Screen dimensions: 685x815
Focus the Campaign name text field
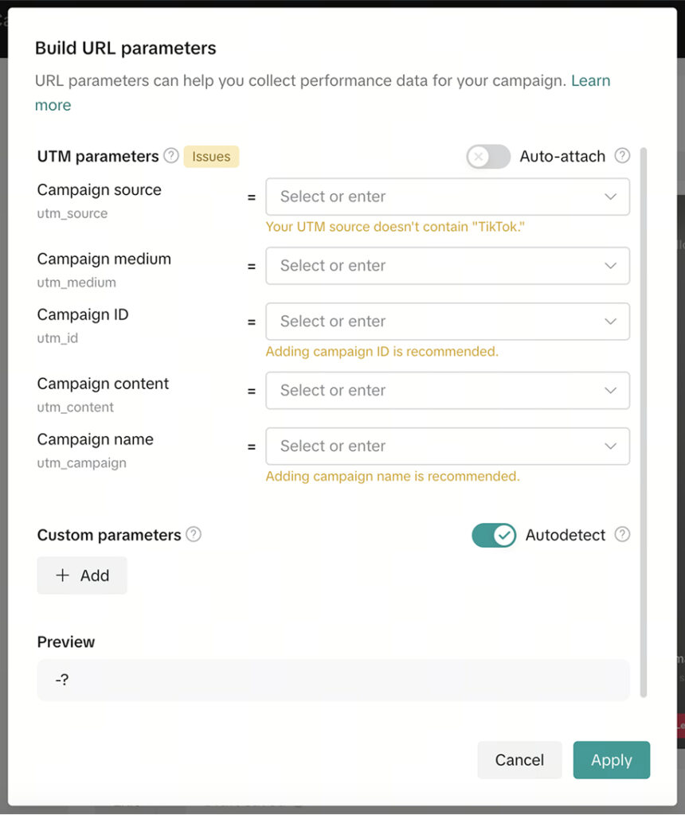(x=430, y=446)
